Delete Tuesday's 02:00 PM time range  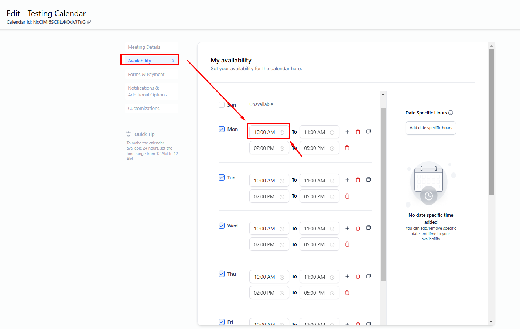[347, 196]
